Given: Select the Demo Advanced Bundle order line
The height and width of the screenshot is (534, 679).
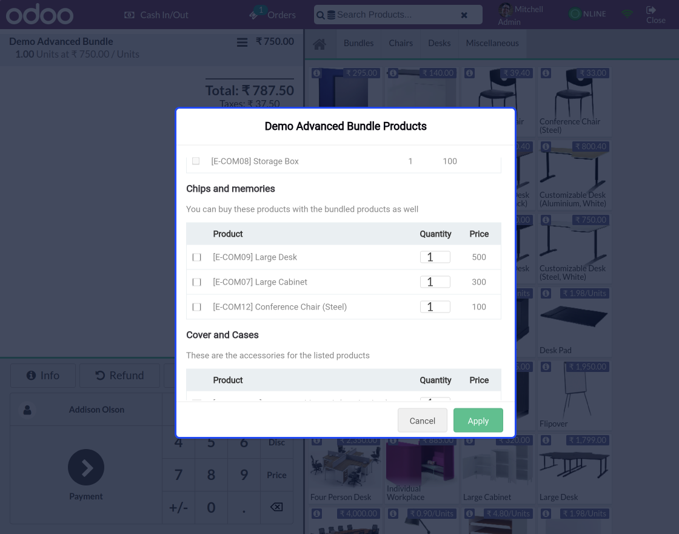Looking at the screenshot, I should [x=152, y=48].
